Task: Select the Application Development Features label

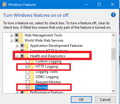Action: [x=56, y=46]
